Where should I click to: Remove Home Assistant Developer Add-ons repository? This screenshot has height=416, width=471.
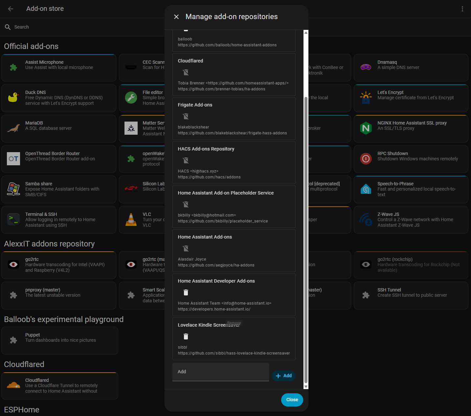[186, 292]
